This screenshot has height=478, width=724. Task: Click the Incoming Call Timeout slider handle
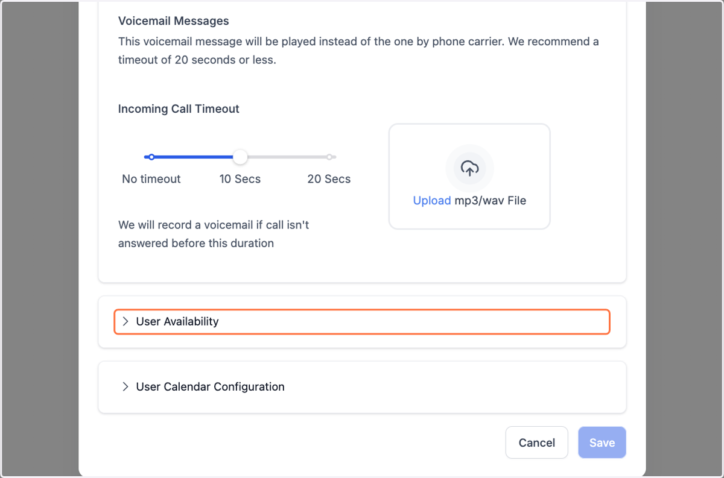[240, 157]
